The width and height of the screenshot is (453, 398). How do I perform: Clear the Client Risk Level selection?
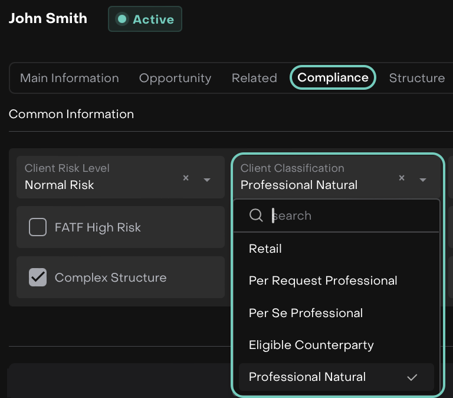[x=186, y=178]
